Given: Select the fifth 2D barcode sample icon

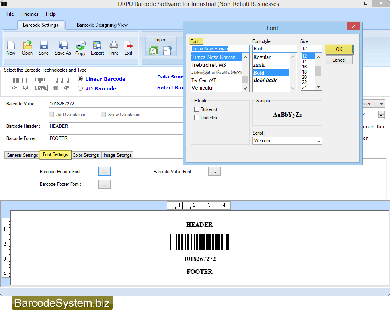Looking at the screenshot, I should pyautogui.click(x=67, y=88).
